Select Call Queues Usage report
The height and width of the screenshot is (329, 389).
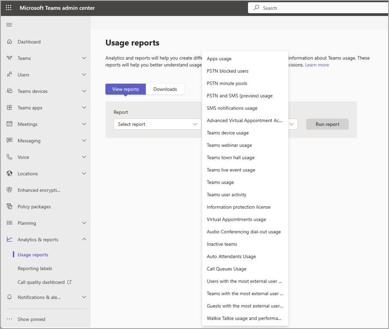tap(245, 269)
